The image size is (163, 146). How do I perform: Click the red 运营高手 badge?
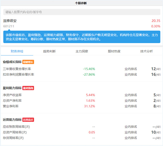point(28,120)
